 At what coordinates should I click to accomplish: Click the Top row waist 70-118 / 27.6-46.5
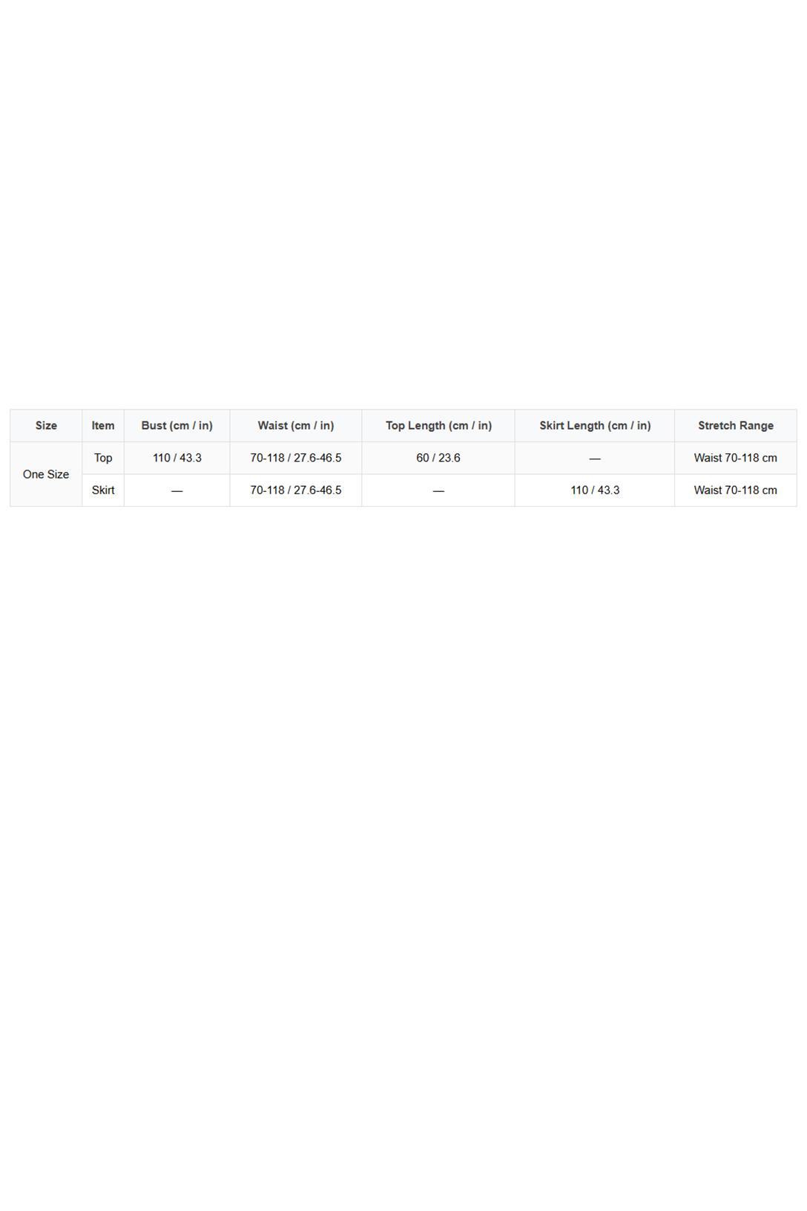[x=296, y=458]
